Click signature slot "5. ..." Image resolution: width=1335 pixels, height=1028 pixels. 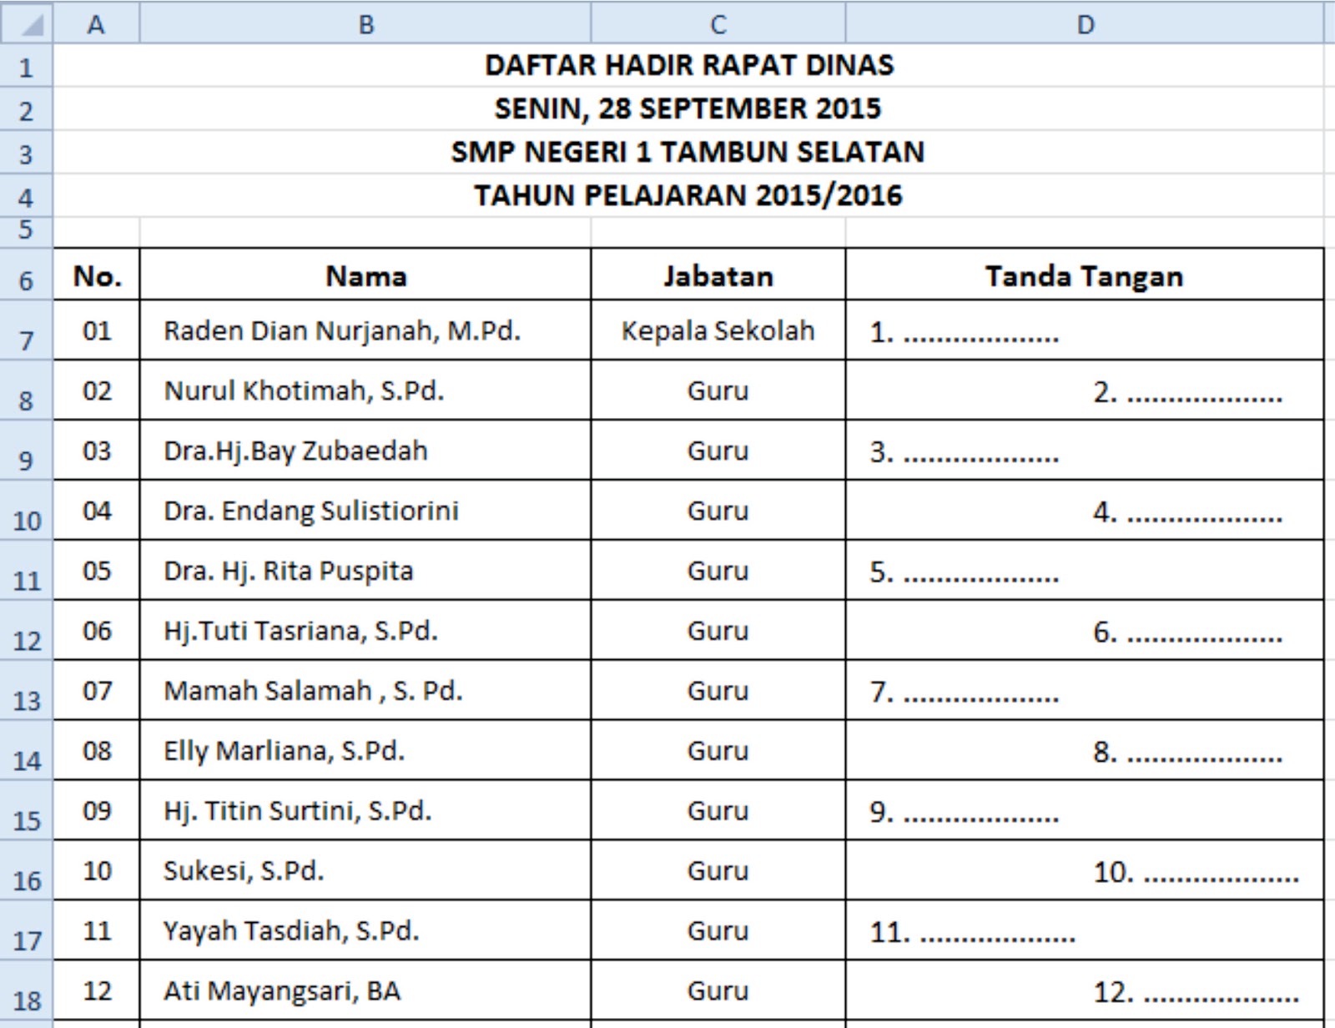(964, 573)
